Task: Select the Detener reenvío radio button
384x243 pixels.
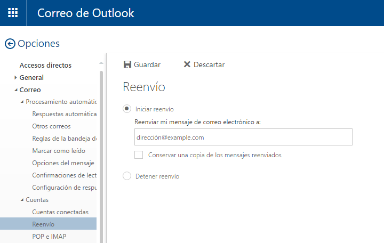Action: click(127, 176)
